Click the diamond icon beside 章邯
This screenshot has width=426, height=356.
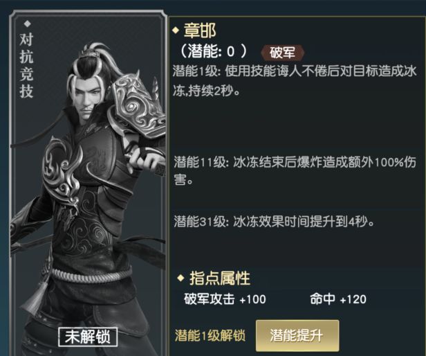coord(176,30)
